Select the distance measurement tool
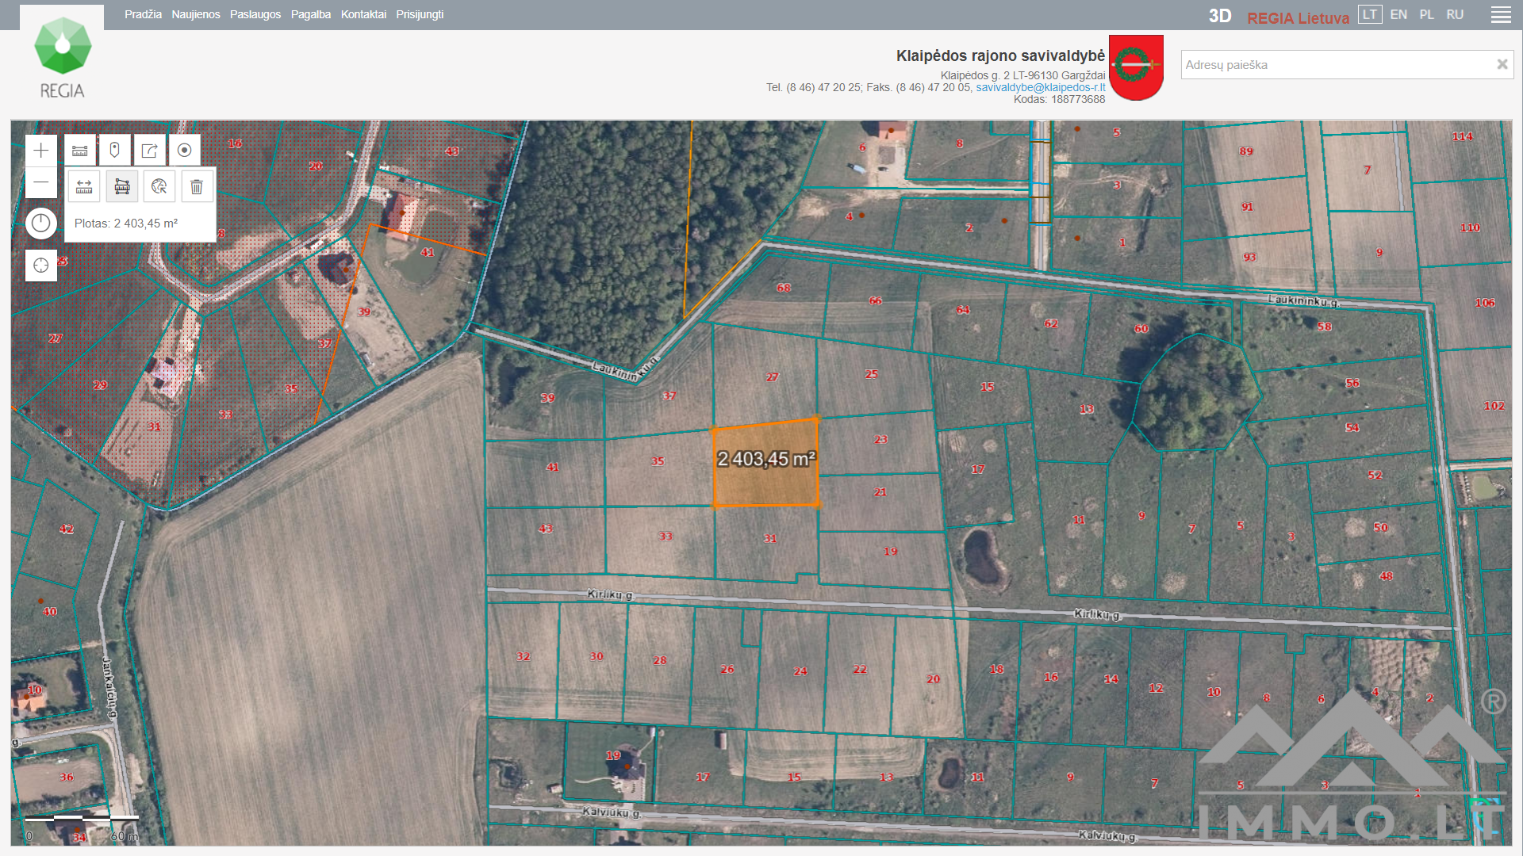The image size is (1523, 856). point(84,186)
